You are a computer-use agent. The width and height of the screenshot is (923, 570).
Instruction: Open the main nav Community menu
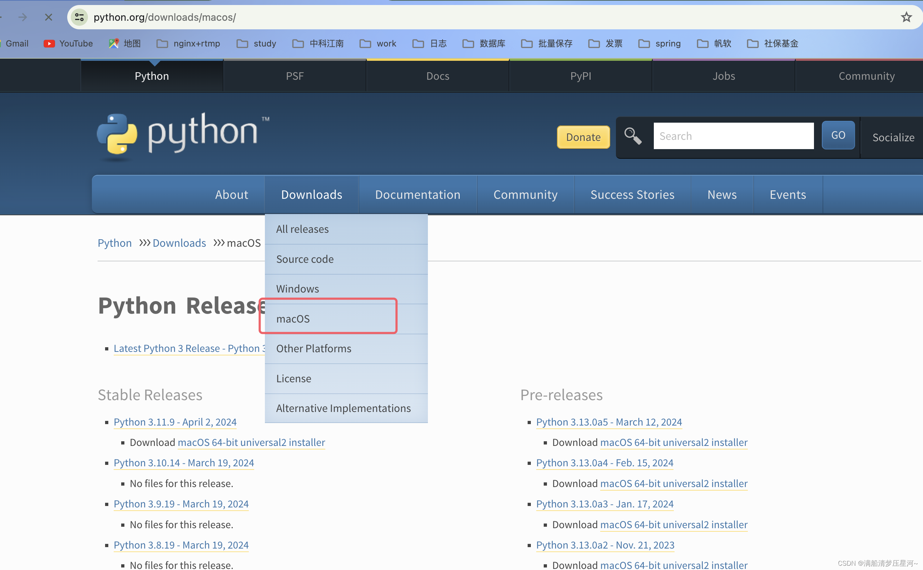pyautogui.click(x=525, y=195)
